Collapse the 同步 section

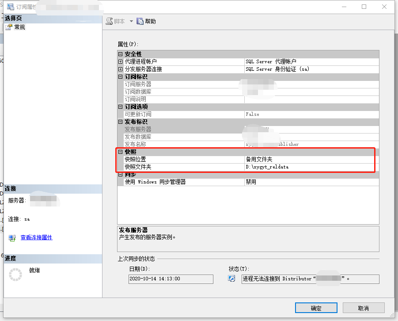pyautogui.click(x=120, y=175)
